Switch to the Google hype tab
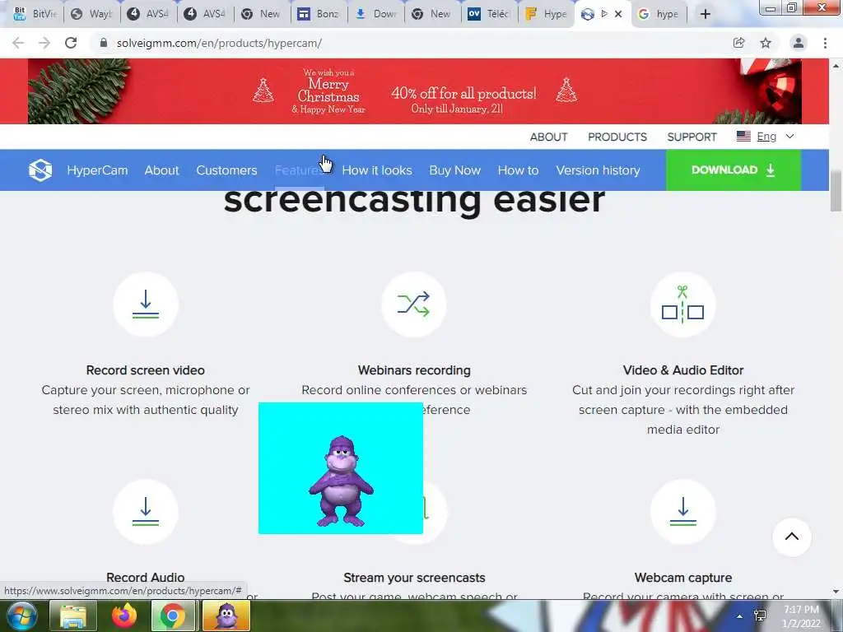The height and width of the screenshot is (632, 843). 659,14
